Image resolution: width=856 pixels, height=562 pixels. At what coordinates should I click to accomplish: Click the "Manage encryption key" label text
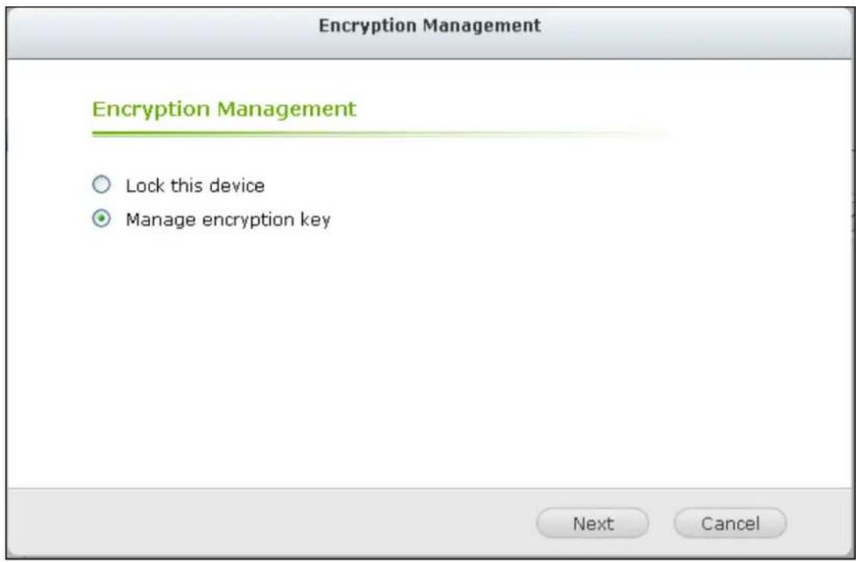click(228, 220)
